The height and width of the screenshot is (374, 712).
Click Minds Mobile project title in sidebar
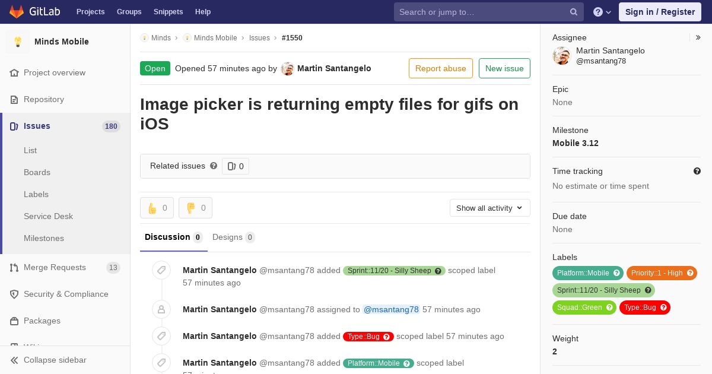62,42
